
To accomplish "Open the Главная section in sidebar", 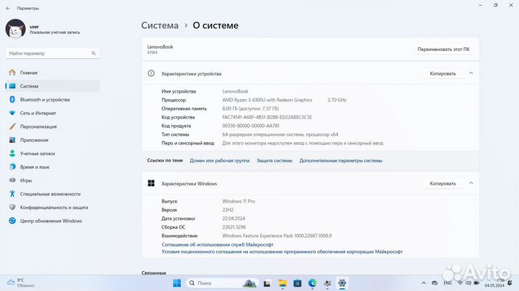I will click(53, 73).
